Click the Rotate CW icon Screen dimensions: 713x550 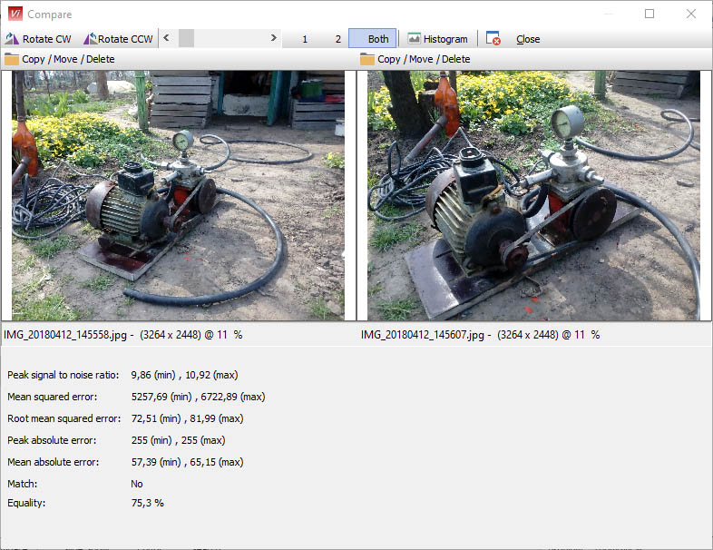pos(12,39)
